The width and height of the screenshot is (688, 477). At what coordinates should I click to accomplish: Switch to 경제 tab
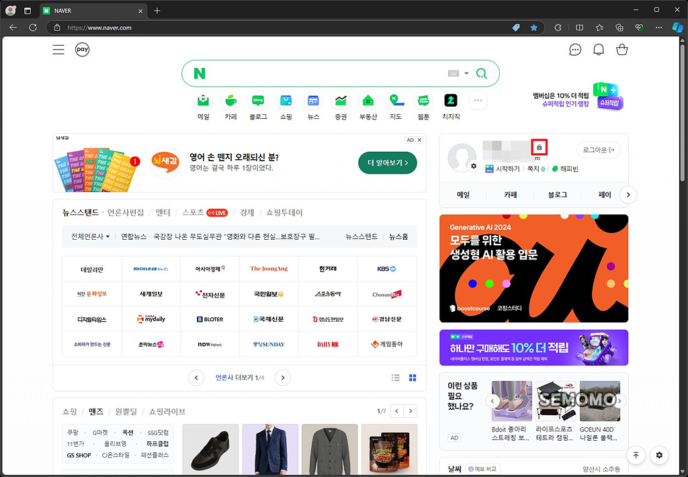coord(247,212)
